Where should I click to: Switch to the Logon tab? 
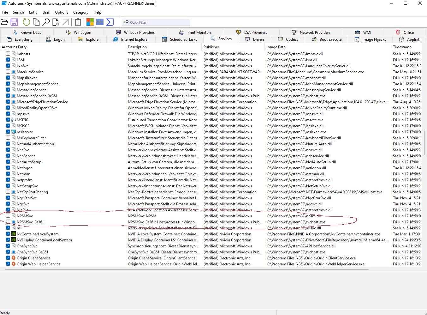(x=55, y=39)
